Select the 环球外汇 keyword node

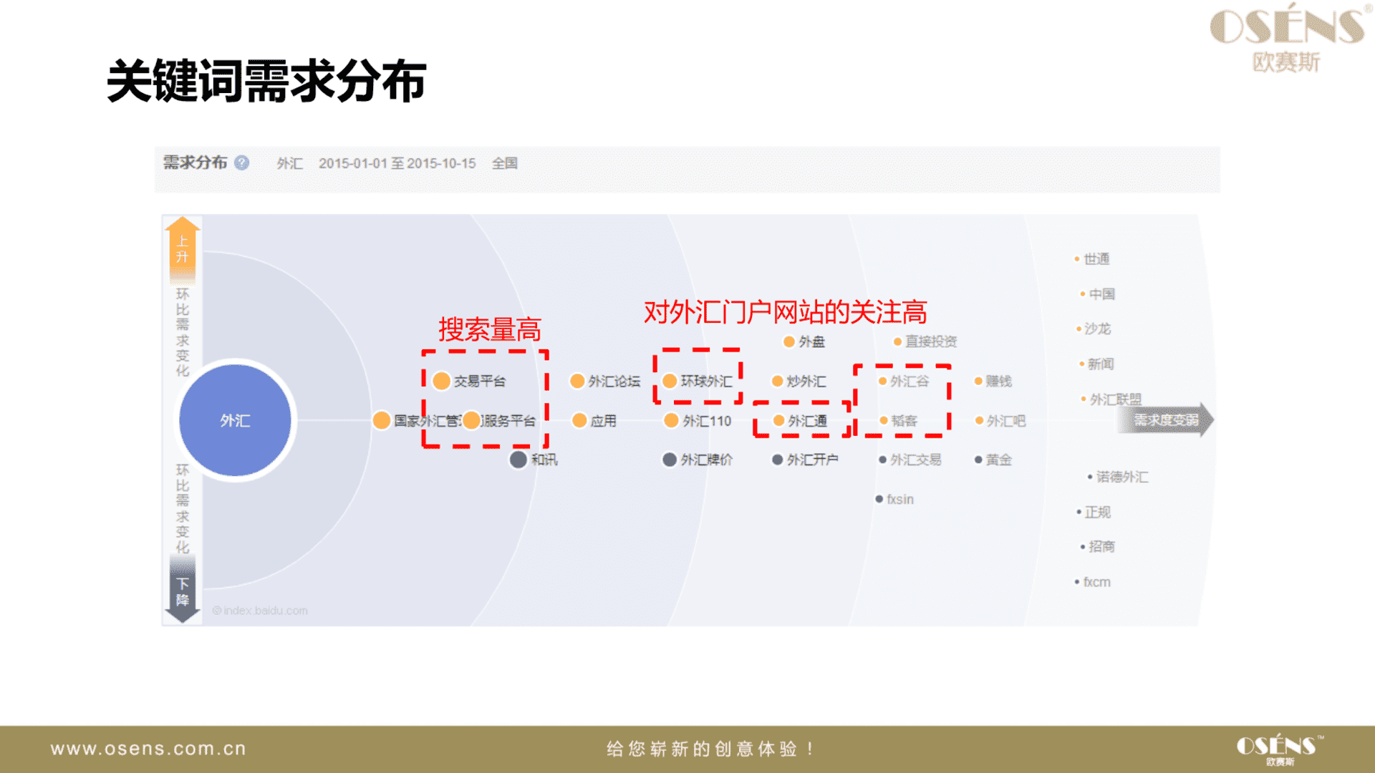click(x=698, y=381)
